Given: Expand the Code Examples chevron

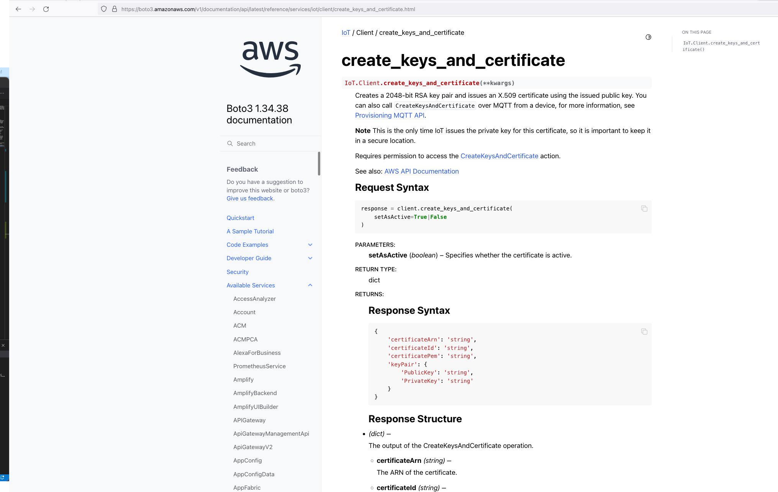Looking at the screenshot, I should (x=310, y=245).
